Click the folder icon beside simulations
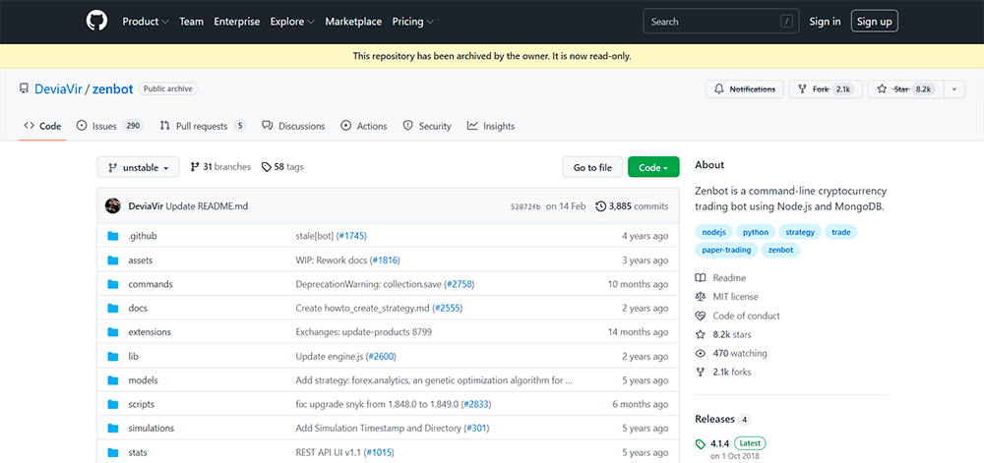The height and width of the screenshot is (463, 984). point(113,429)
